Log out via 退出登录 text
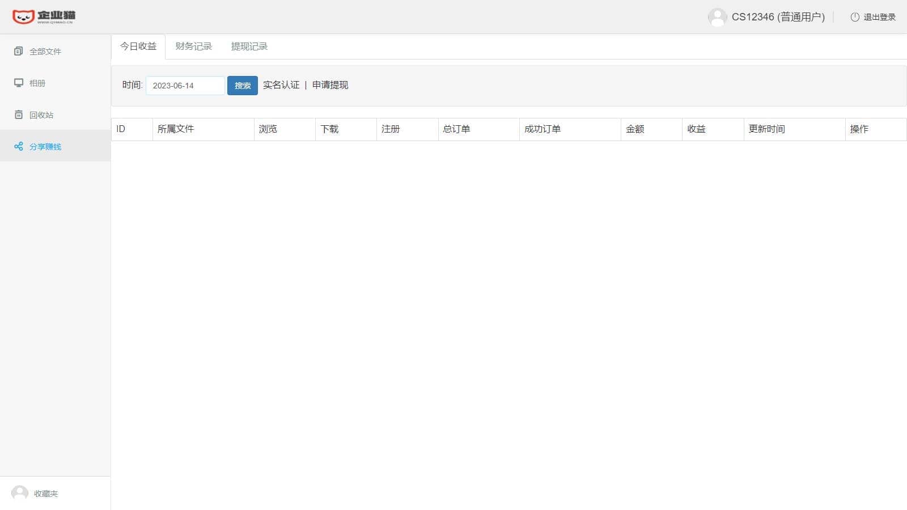This screenshot has width=907, height=510. (x=879, y=17)
